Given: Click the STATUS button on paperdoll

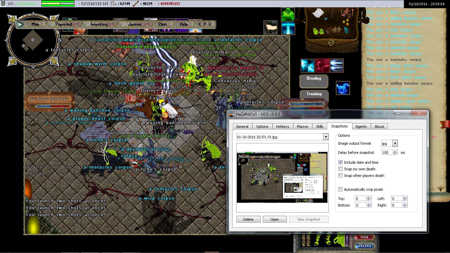Looking at the screenshot, I should tap(365, 246).
